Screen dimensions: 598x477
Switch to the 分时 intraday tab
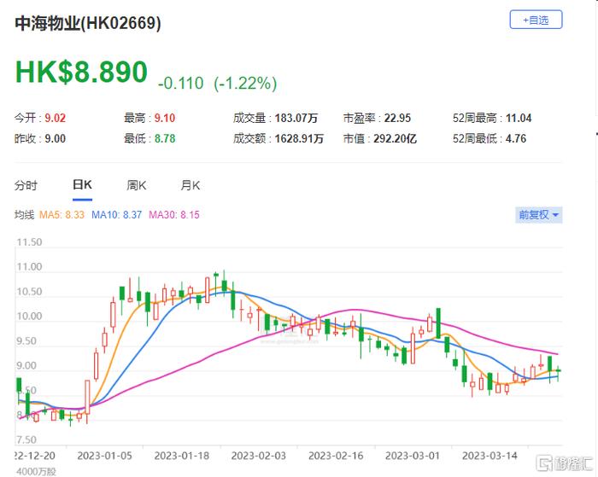click(26, 185)
